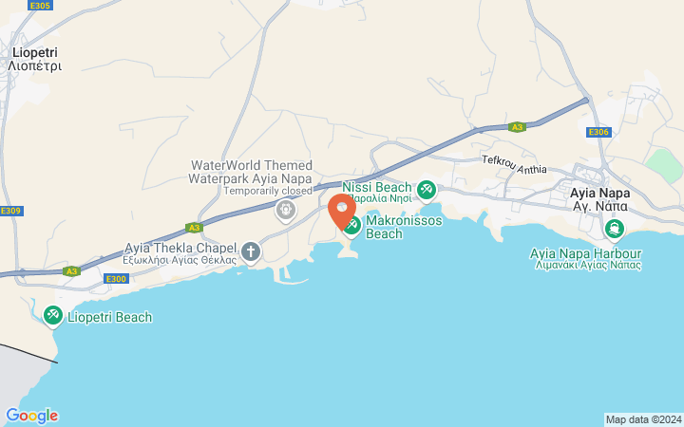Select the Ayia Thekla Chapel cross icon

(x=251, y=252)
